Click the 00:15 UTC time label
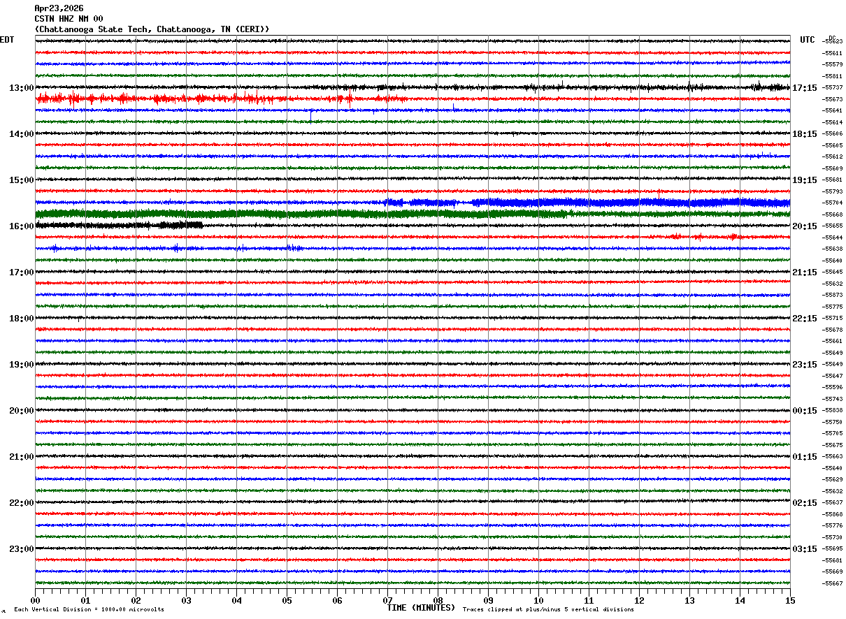Viewport: 846px width, 619px height. coord(804,411)
